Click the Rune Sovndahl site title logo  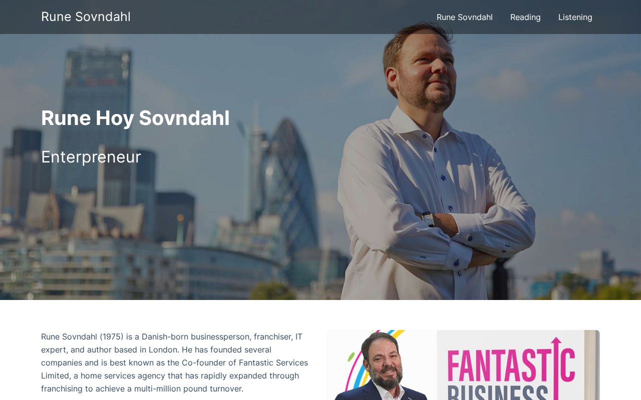point(86,16)
